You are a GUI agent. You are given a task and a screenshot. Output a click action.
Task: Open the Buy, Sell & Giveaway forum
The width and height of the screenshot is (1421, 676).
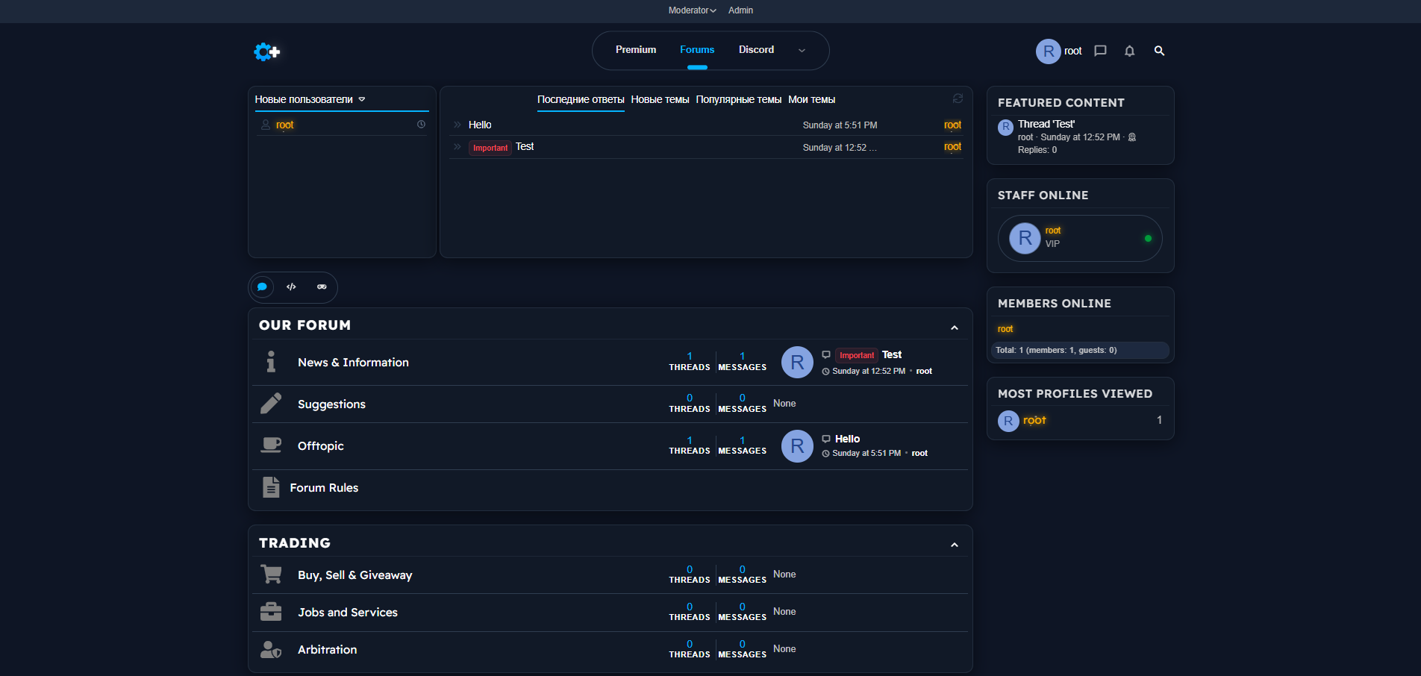pyautogui.click(x=355, y=575)
